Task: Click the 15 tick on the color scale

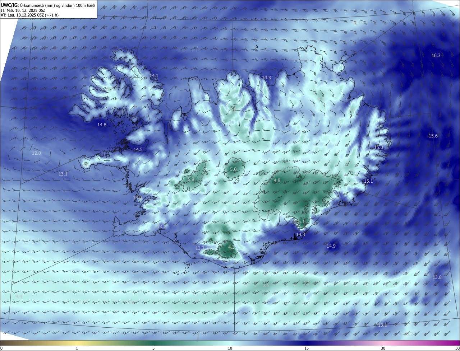Action: tap(307, 348)
